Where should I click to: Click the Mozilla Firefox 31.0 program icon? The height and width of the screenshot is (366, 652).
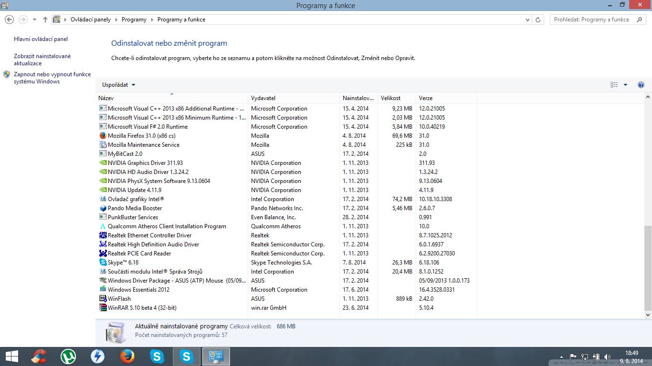pyautogui.click(x=103, y=136)
